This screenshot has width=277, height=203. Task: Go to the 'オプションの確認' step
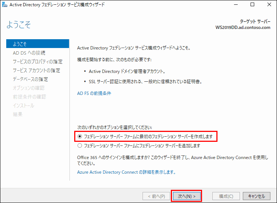click(x=29, y=88)
